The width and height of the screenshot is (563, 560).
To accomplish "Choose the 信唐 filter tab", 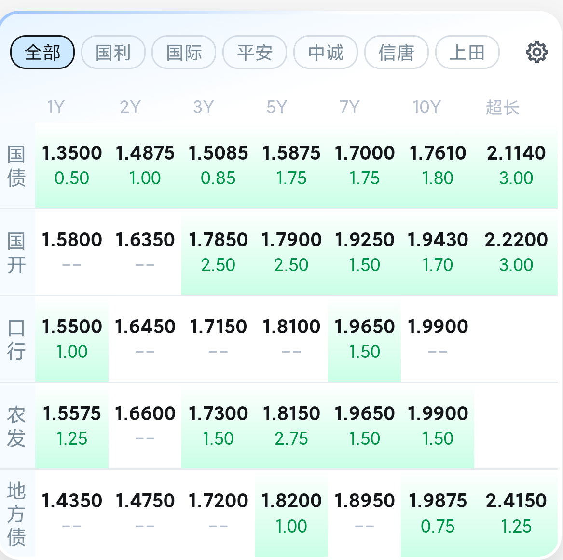I will click(x=396, y=52).
